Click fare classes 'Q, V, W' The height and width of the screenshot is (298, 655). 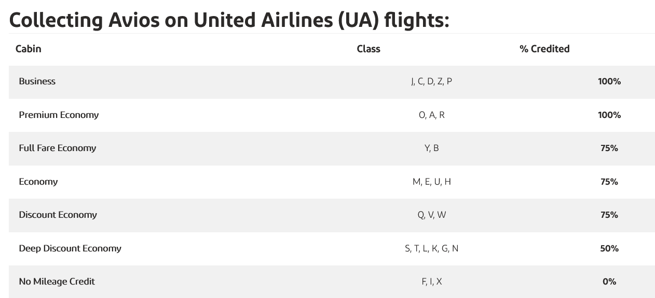tap(431, 215)
